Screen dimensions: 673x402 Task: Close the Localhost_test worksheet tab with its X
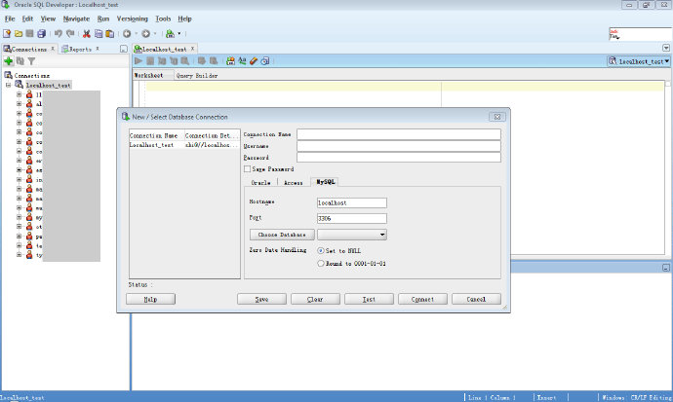click(x=193, y=49)
